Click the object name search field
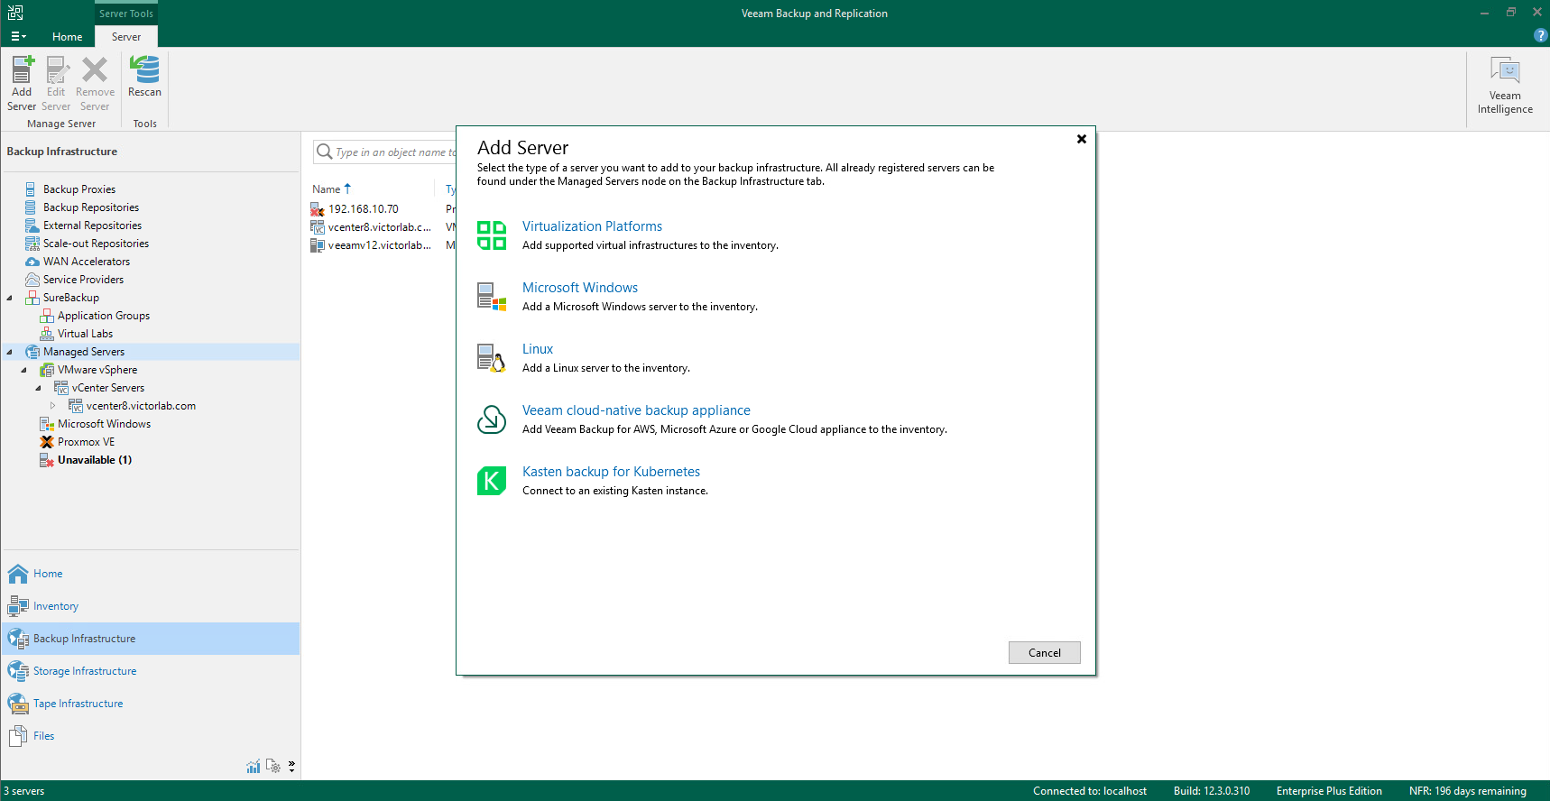 [x=392, y=152]
